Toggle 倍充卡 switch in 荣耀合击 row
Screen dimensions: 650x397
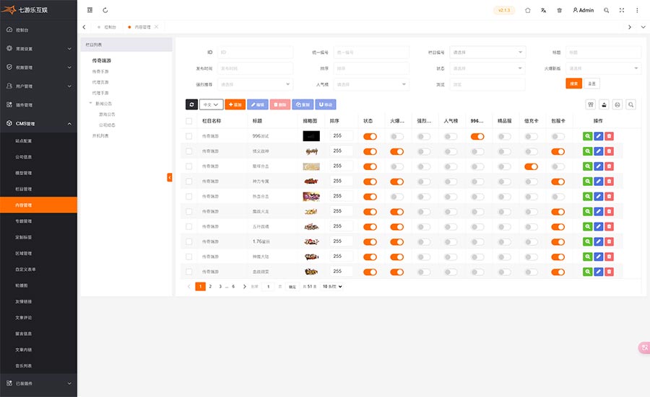tap(531, 166)
